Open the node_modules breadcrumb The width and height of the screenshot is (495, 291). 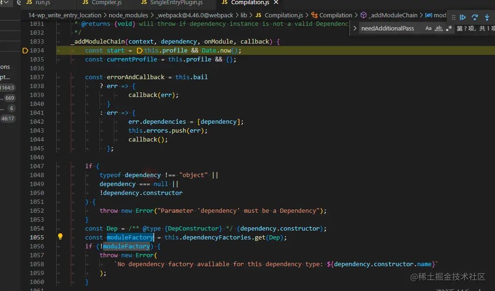point(128,15)
